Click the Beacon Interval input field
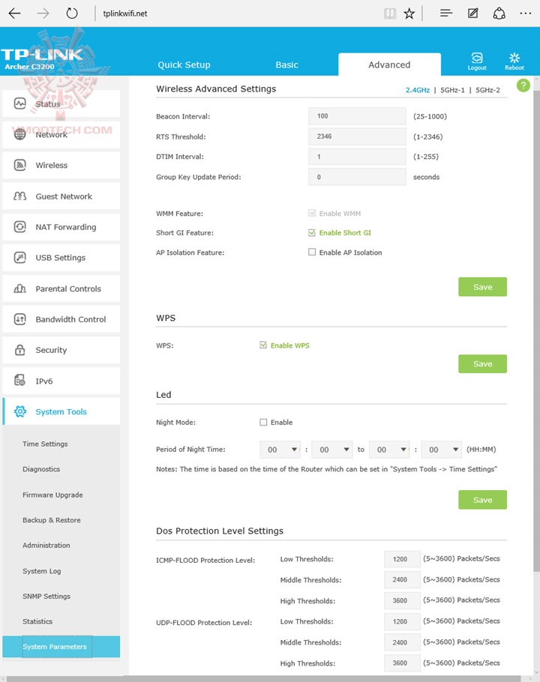This screenshot has height=682, width=540. pyautogui.click(x=358, y=116)
